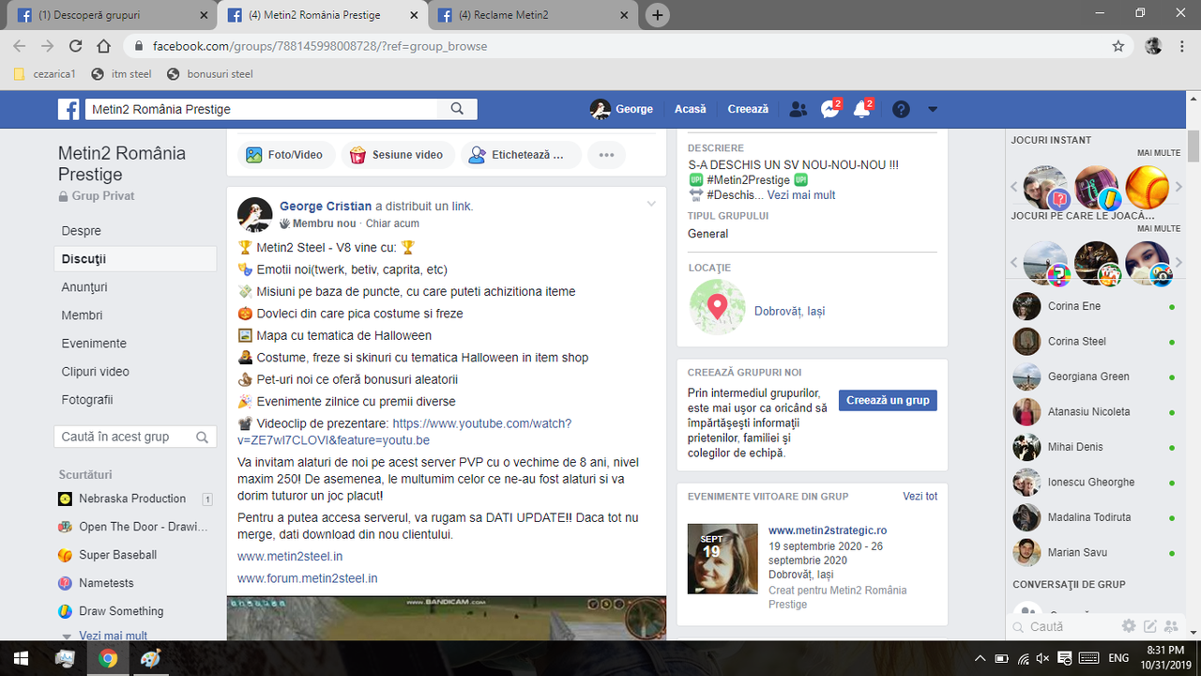
Task: Open chat with Georgiana Green
Action: 1093,376
